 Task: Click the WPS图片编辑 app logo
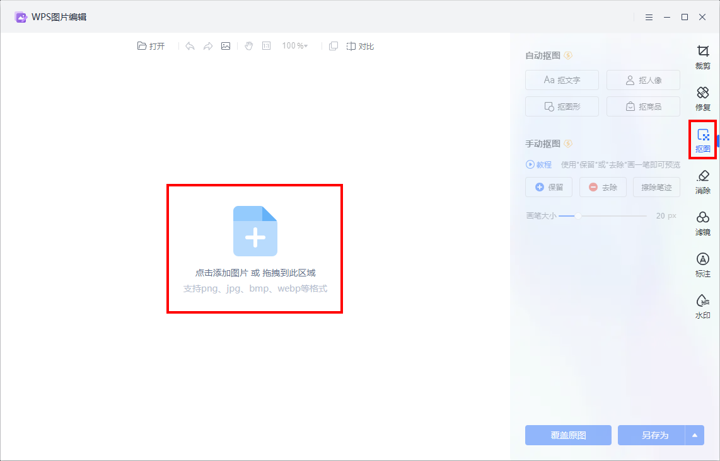21,17
